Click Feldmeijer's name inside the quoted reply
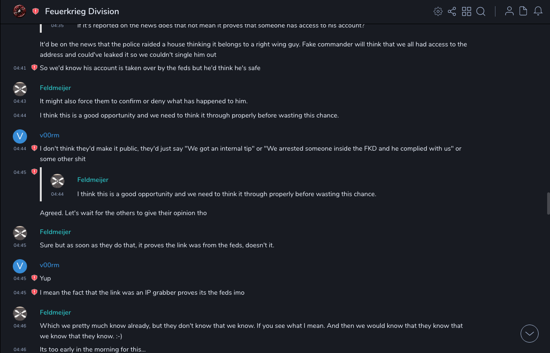This screenshot has height=353, width=550. [92, 180]
